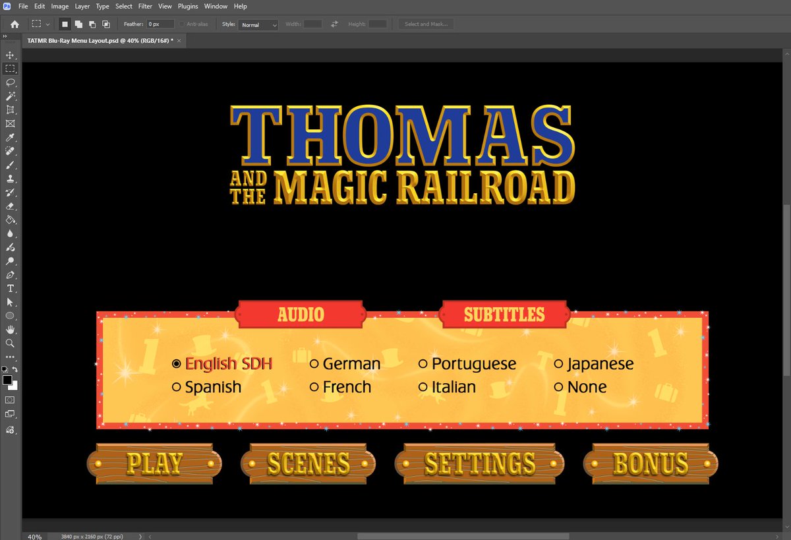Open the File menu
This screenshot has height=540, width=791.
(24, 6)
